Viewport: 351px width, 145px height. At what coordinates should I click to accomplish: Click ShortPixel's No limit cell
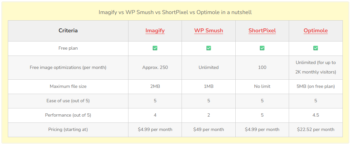pyautogui.click(x=262, y=87)
